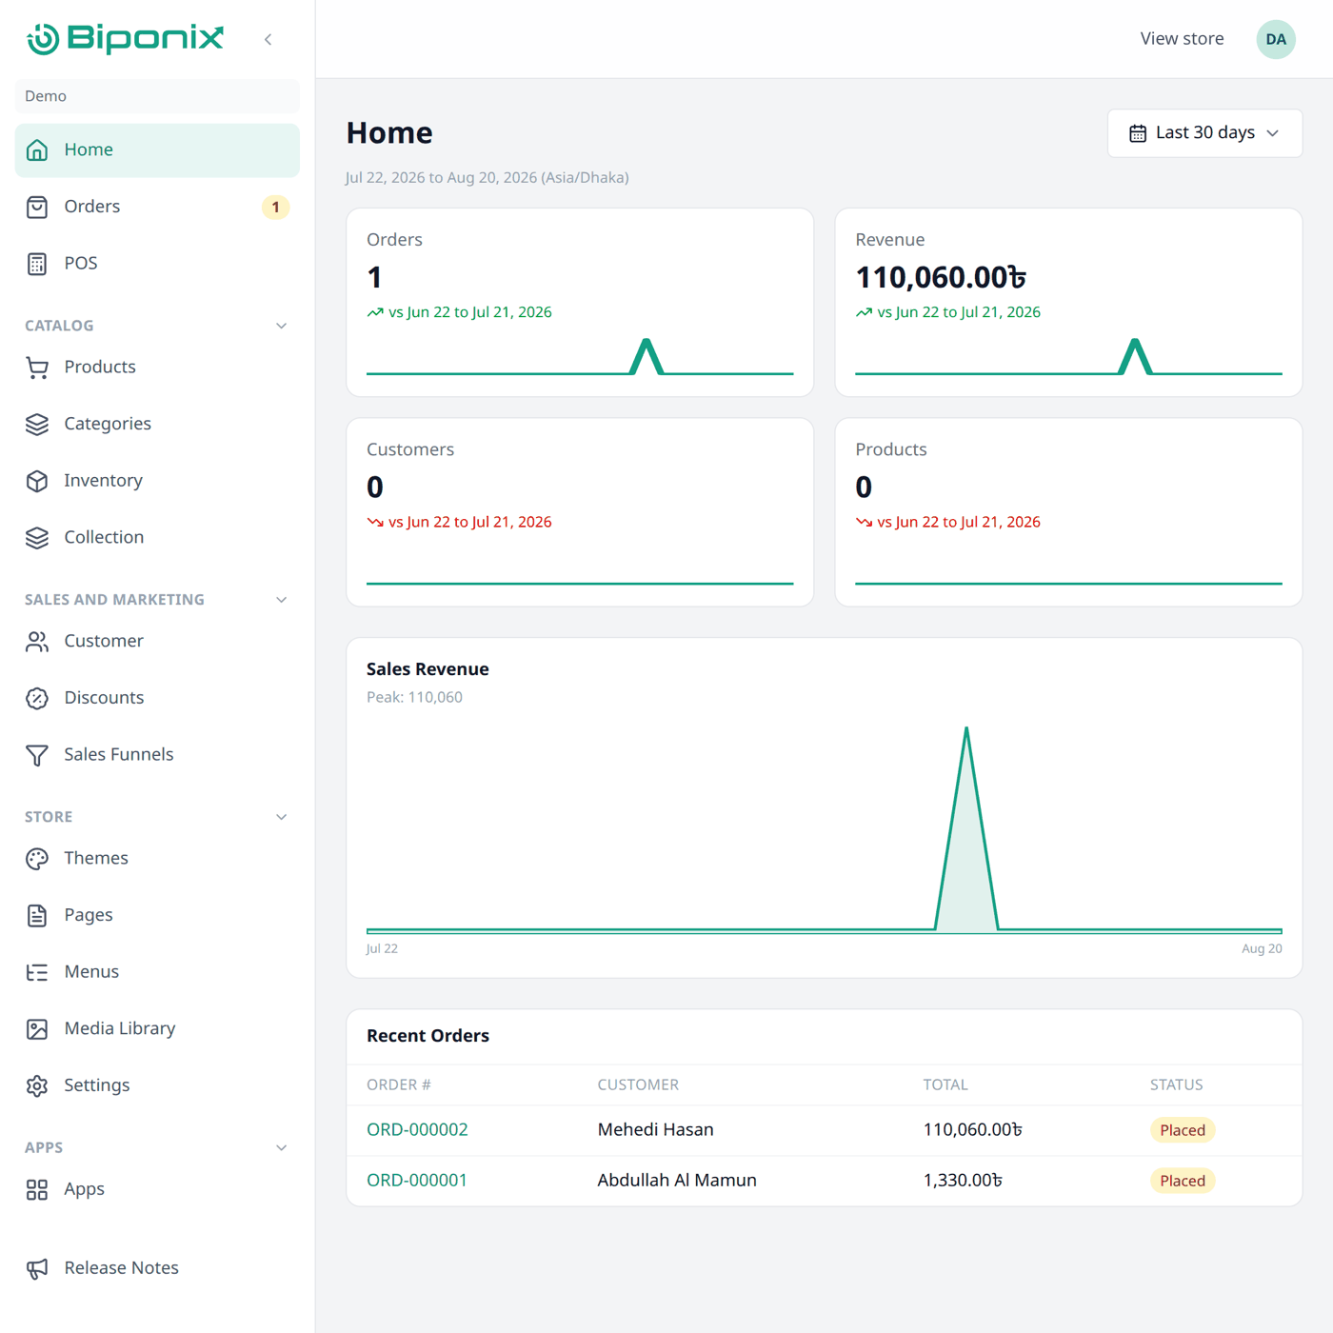This screenshot has width=1333, height=1333.
Task: Click customer name Mehedi Hasan
Action: pos(655,1129)
